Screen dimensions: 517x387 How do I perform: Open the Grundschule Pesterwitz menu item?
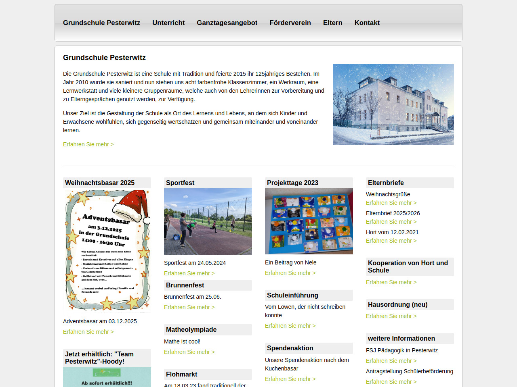101,23
